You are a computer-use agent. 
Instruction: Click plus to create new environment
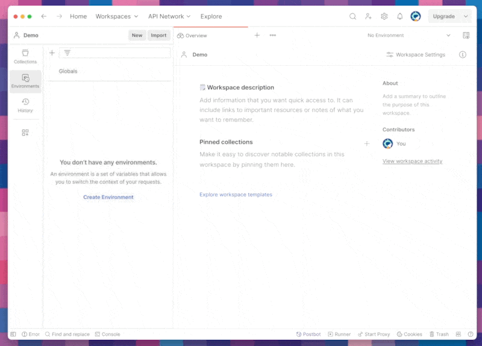pyautogui.click(x=52, y=53)
